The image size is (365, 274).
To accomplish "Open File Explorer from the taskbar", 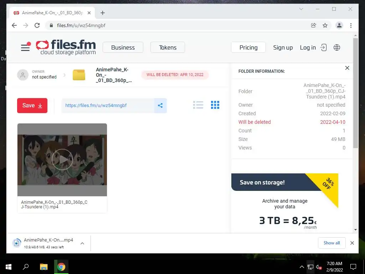I will click(x=43, y=267).
